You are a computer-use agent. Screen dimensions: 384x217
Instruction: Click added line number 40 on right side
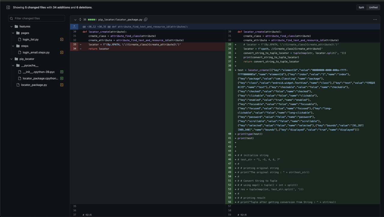click(229, 134)
